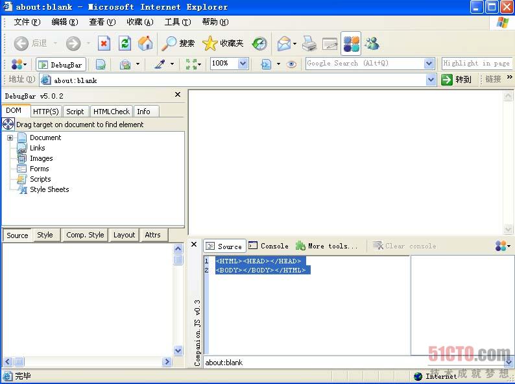Switch to HTMLCheck tab

pos(112,112)
